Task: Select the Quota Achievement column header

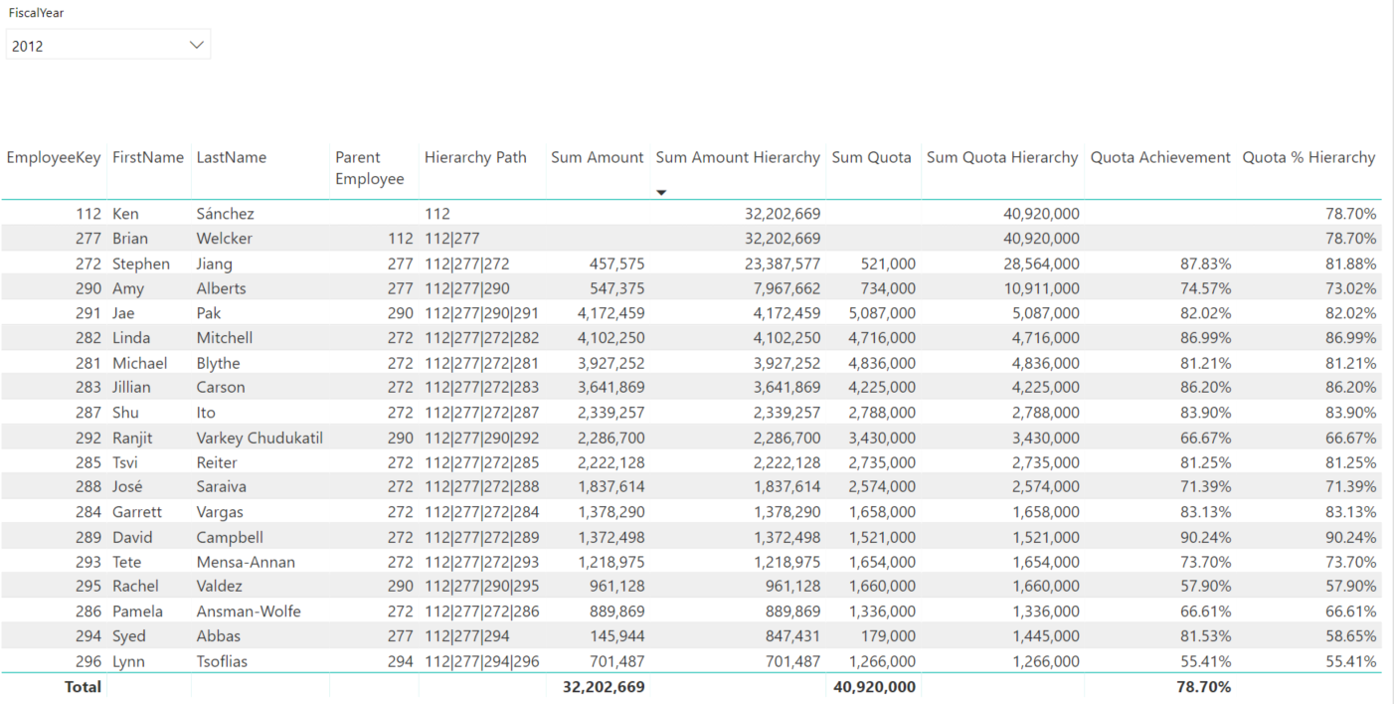Action: click(x=1160, y=157)
